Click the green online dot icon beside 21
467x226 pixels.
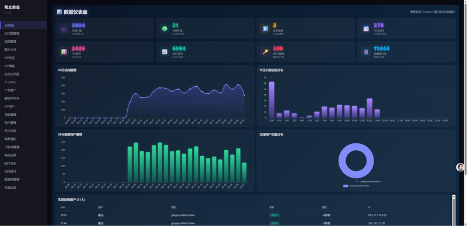click(165, 29)
